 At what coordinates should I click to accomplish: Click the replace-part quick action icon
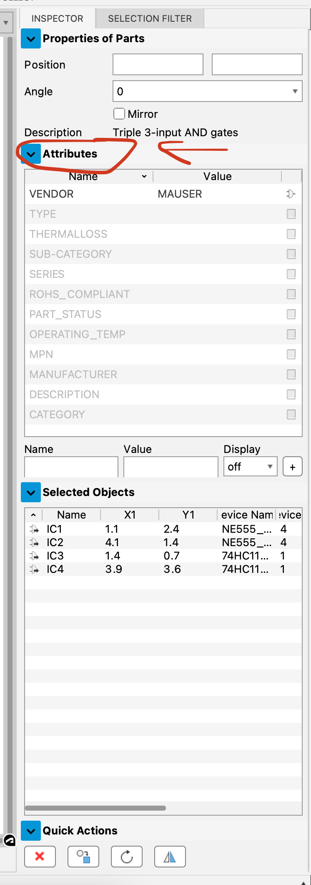click(83, 856)
